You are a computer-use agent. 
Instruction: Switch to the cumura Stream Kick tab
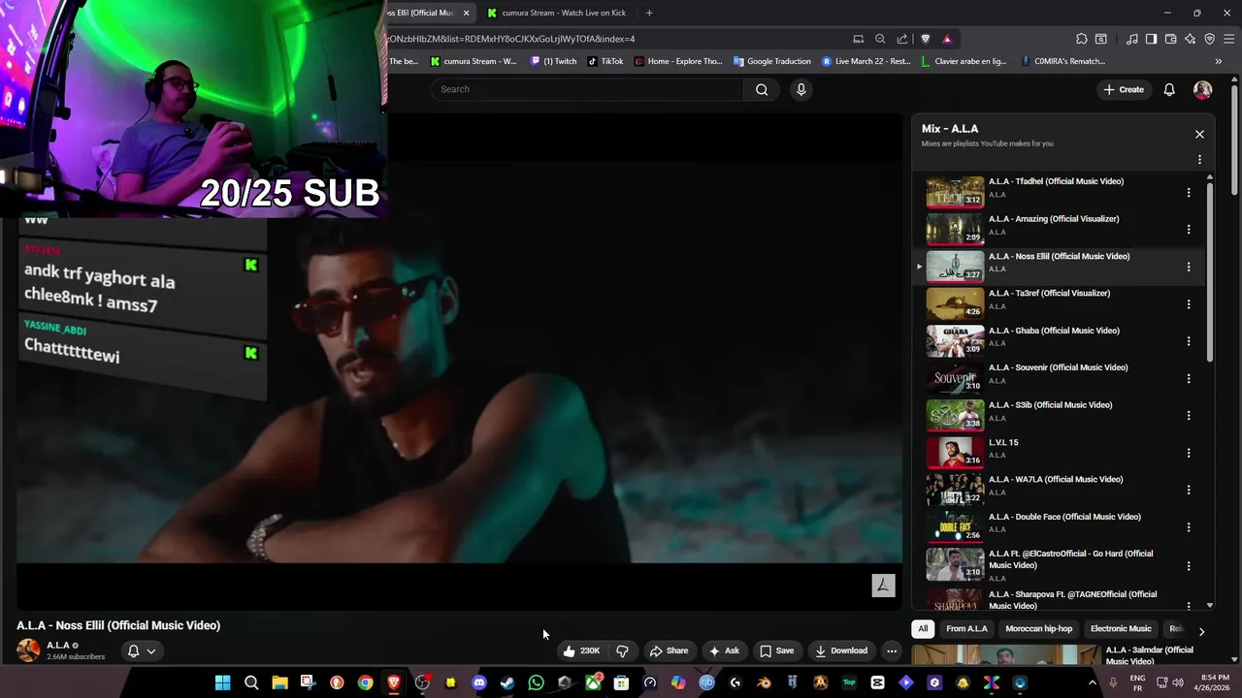(x=565, y=13)
